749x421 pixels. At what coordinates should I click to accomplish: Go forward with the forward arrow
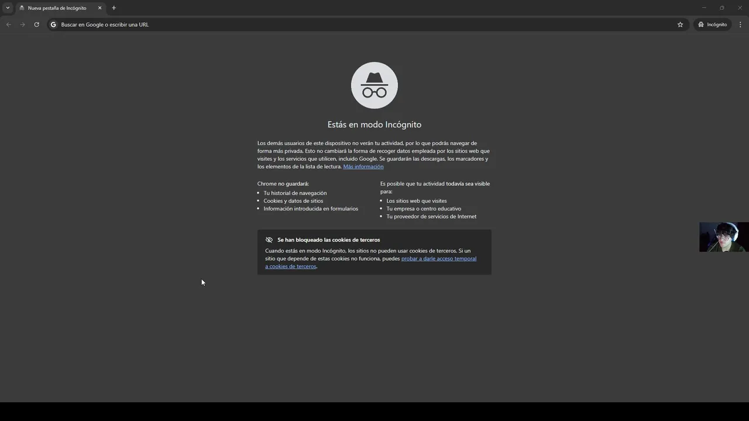22,25
